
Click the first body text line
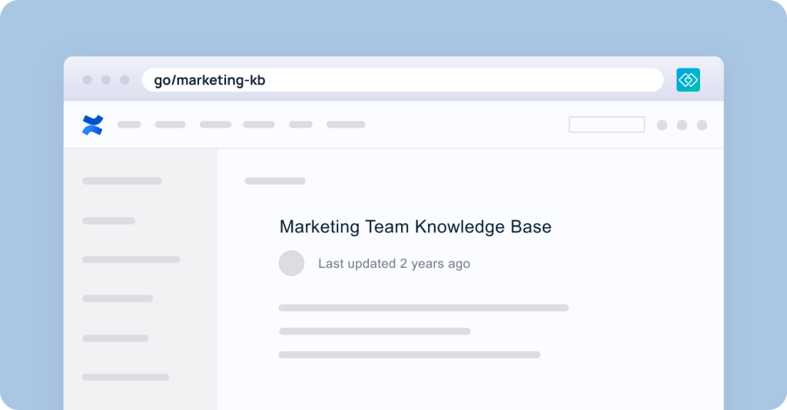point(423,308)
